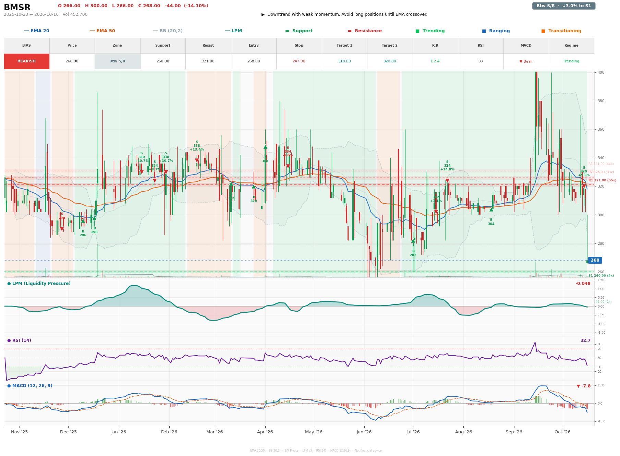The width and height of the screenshot is (620, 456).
Task: Click the R:R value 1:2.4
Action: [435, 61]
